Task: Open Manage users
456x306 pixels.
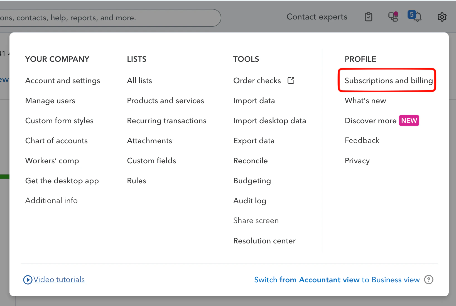Action: pos(50,101)
